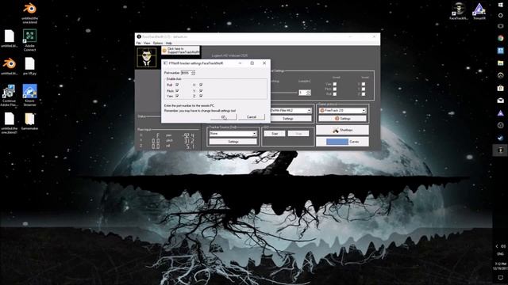Toggle Y axis checkbox in tracker settings dialog
This screenshot has width=508, height=285.
pos(201,90)
